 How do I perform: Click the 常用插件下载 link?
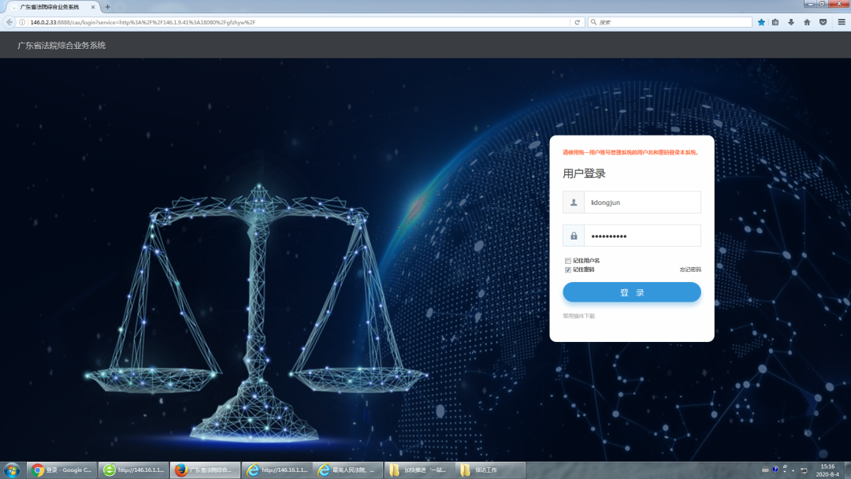click(x=578, y=316)
